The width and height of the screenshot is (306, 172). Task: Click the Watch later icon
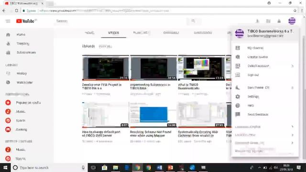(8, 82)
